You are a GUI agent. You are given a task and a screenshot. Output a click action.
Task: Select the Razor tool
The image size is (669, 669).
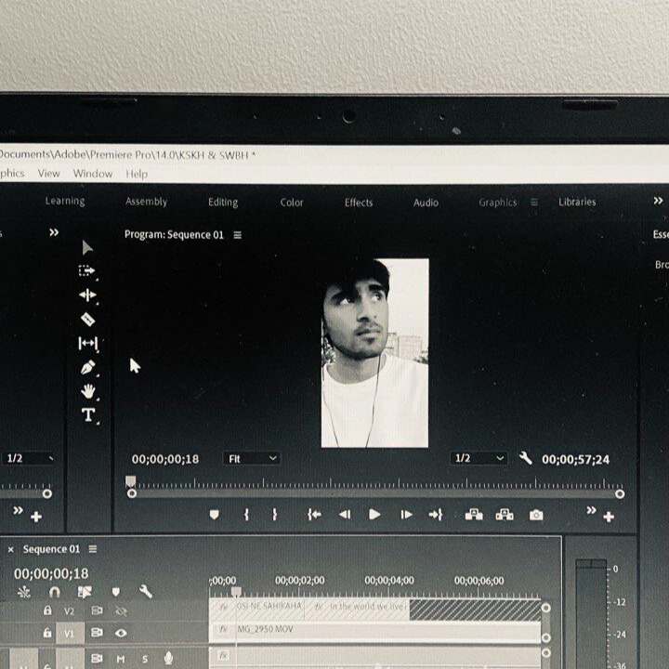[x=88, y=319]
